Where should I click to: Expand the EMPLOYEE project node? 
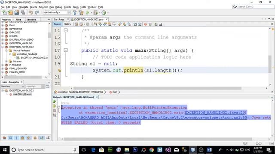[x=3, y=33]
